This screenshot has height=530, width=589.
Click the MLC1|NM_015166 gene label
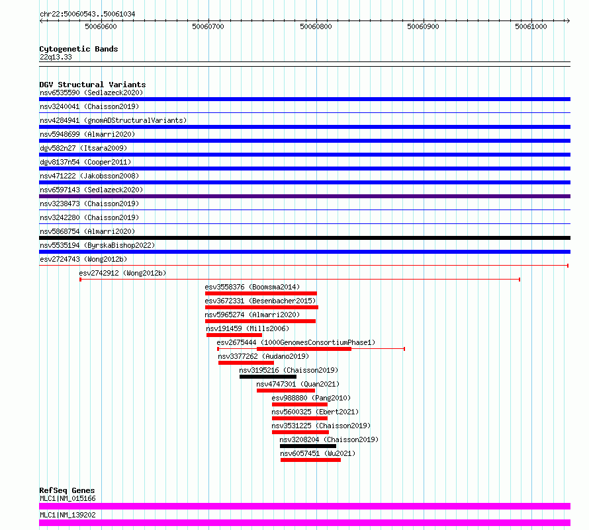[x=68, y=498]
